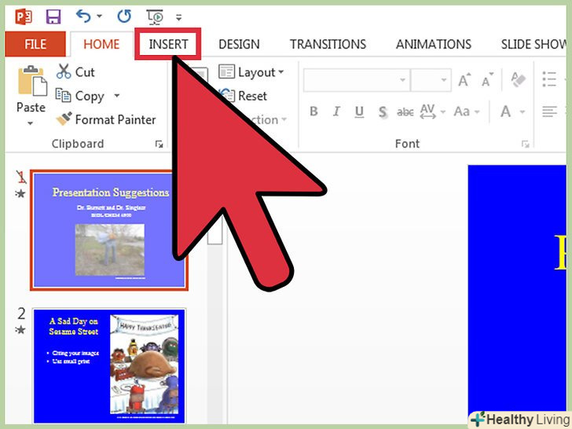Click the animation star under slide 1
This screenshot has width=572, height=429.
[20, 193]
